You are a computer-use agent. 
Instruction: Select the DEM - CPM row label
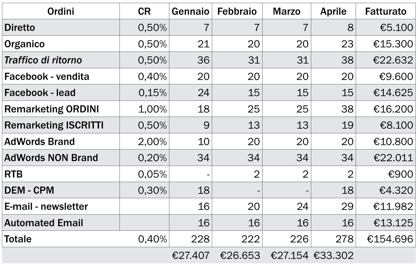[29, 190]
